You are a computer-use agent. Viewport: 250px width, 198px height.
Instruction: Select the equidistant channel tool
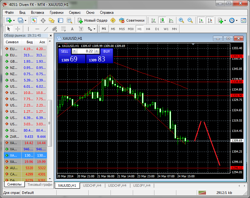55,29
